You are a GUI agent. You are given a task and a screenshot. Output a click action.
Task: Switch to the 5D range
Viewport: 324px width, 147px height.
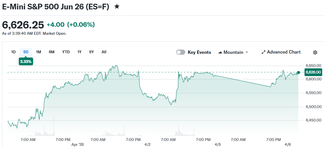pos(26,52)
